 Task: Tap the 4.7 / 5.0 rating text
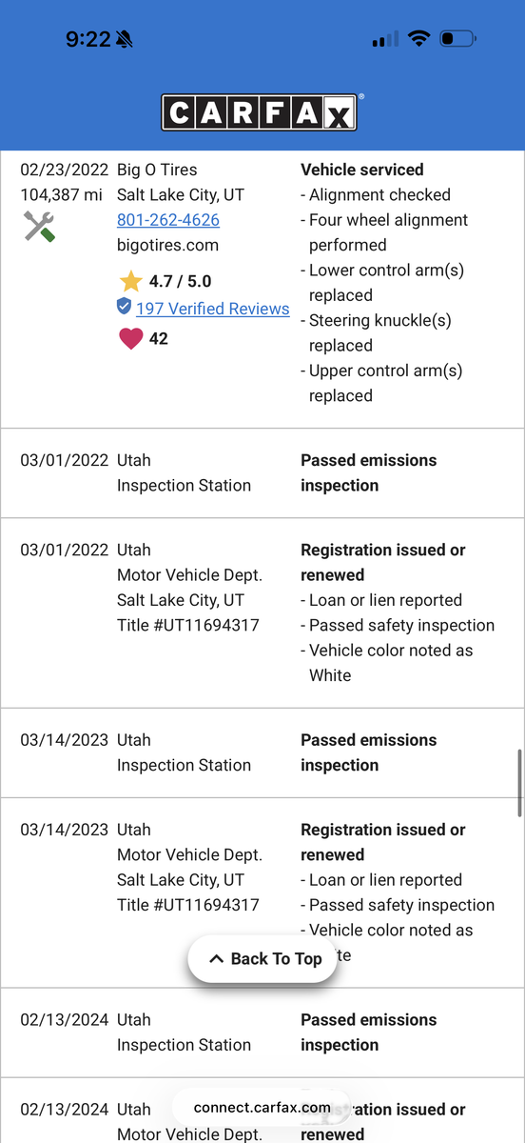[180, 281]
